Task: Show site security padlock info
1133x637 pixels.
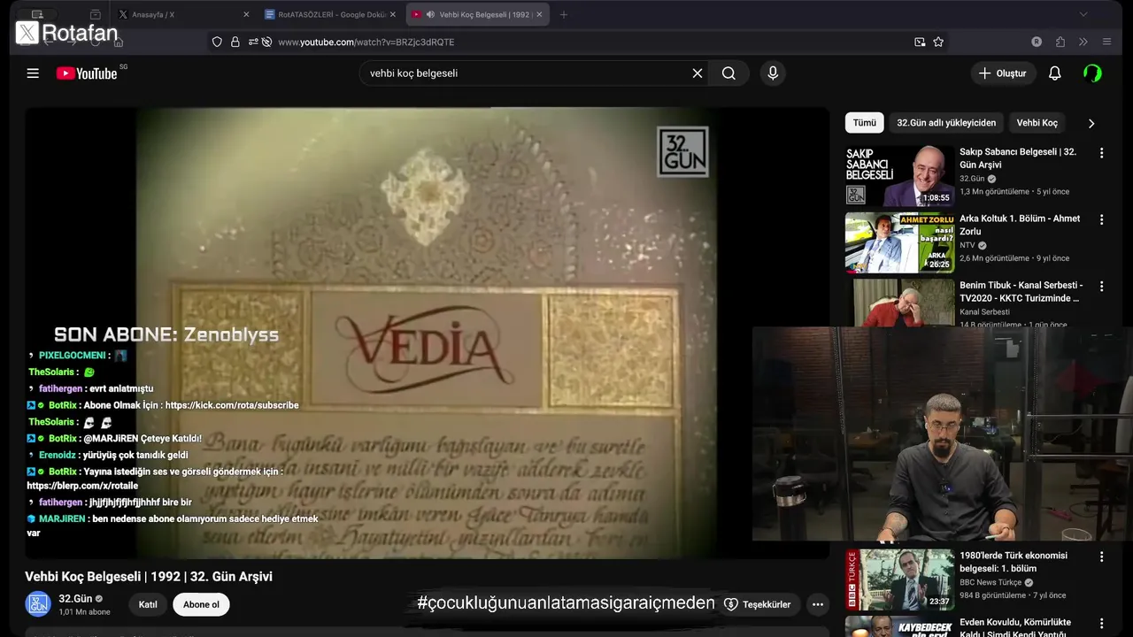Action: point(235,42)
